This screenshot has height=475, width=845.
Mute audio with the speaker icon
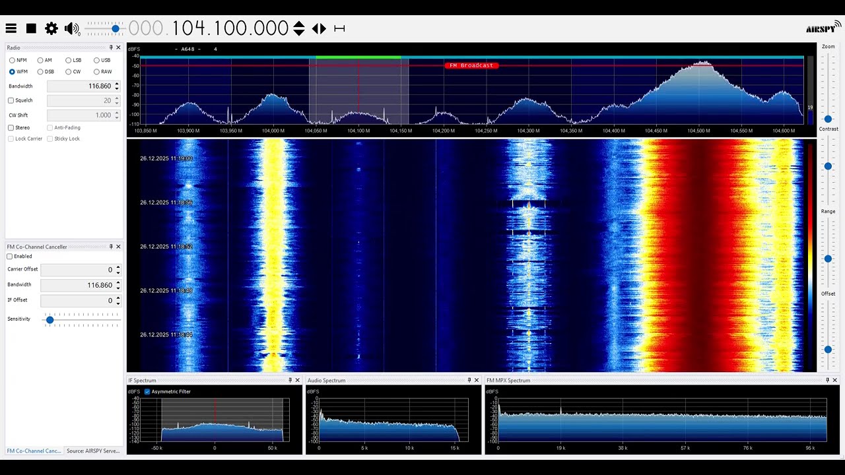[72, 28]
